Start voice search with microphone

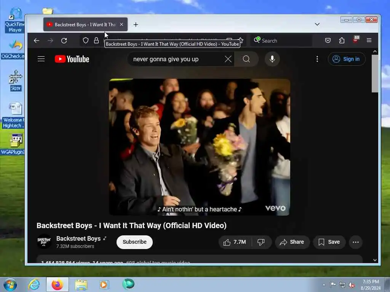(x=272, y=59)
